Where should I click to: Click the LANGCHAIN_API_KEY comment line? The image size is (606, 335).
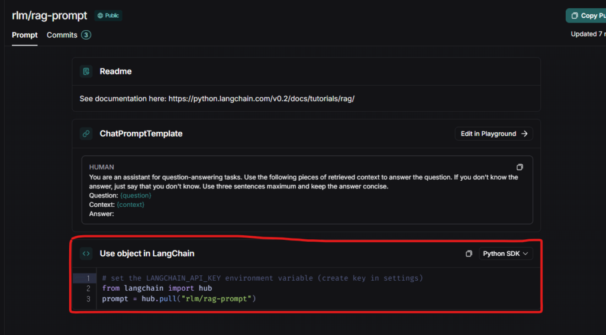pyautogui.click(x=262, y=278)
